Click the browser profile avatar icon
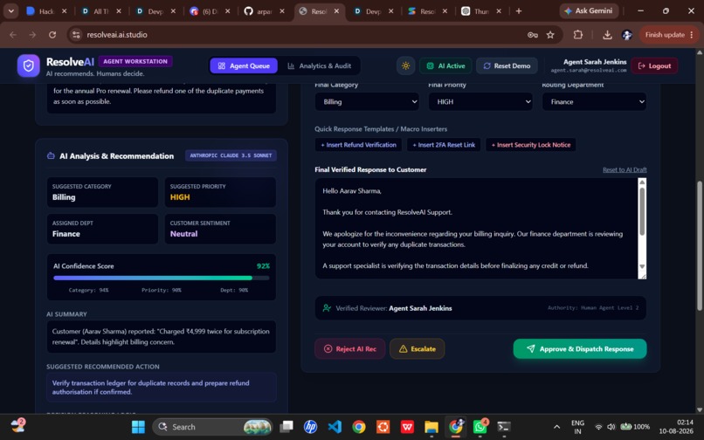Viewport: 704px width, 440px height. click(x=627, y=35)
